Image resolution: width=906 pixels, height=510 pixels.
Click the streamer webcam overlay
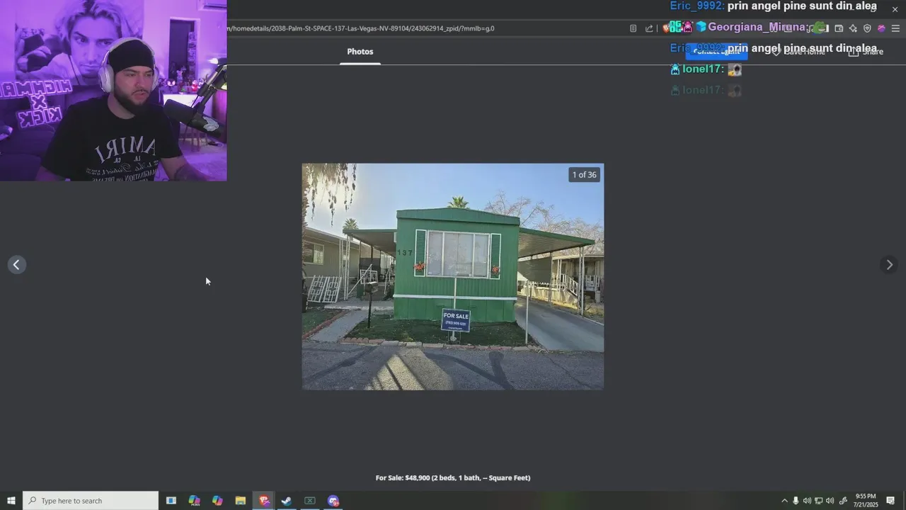click(113, 91)
